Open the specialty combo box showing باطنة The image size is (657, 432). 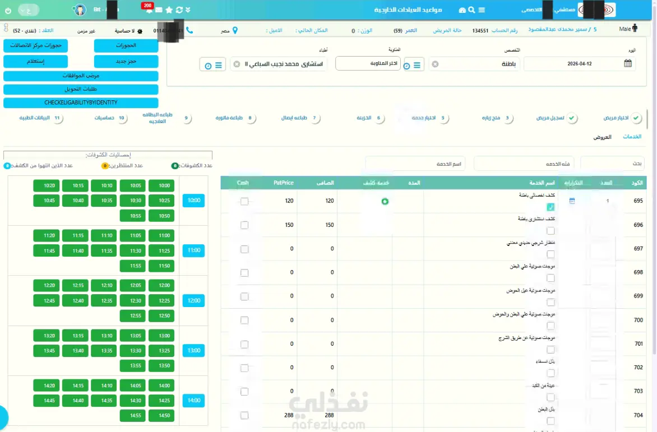pyautogui.click(x=474, y=64)
